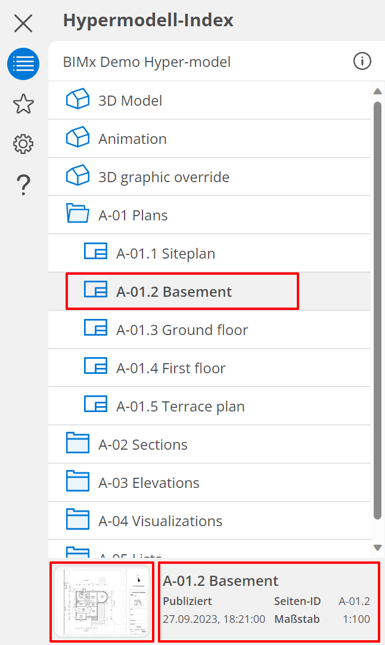Open the A-01.1 Siteplan layout
The height and width of the screenshot is (645, 385).
point(165,253)
